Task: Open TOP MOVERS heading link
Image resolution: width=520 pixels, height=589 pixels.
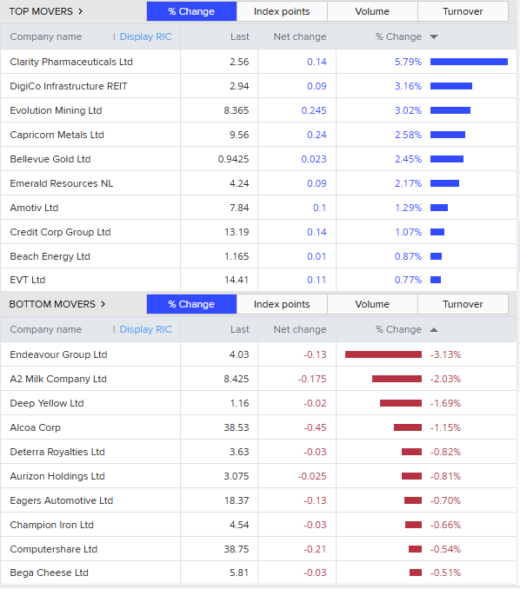Action: 41,11
